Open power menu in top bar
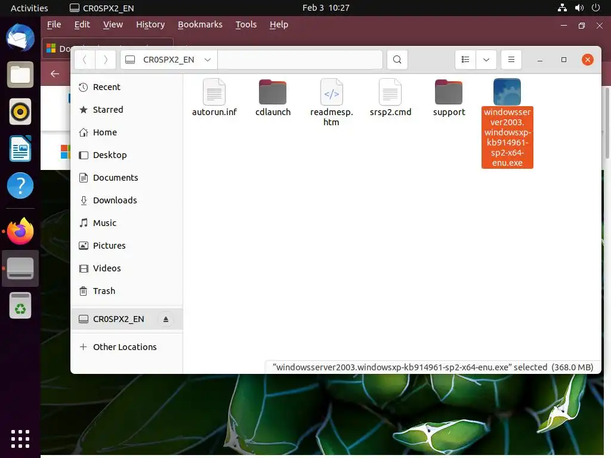 [x=595, y=8]
